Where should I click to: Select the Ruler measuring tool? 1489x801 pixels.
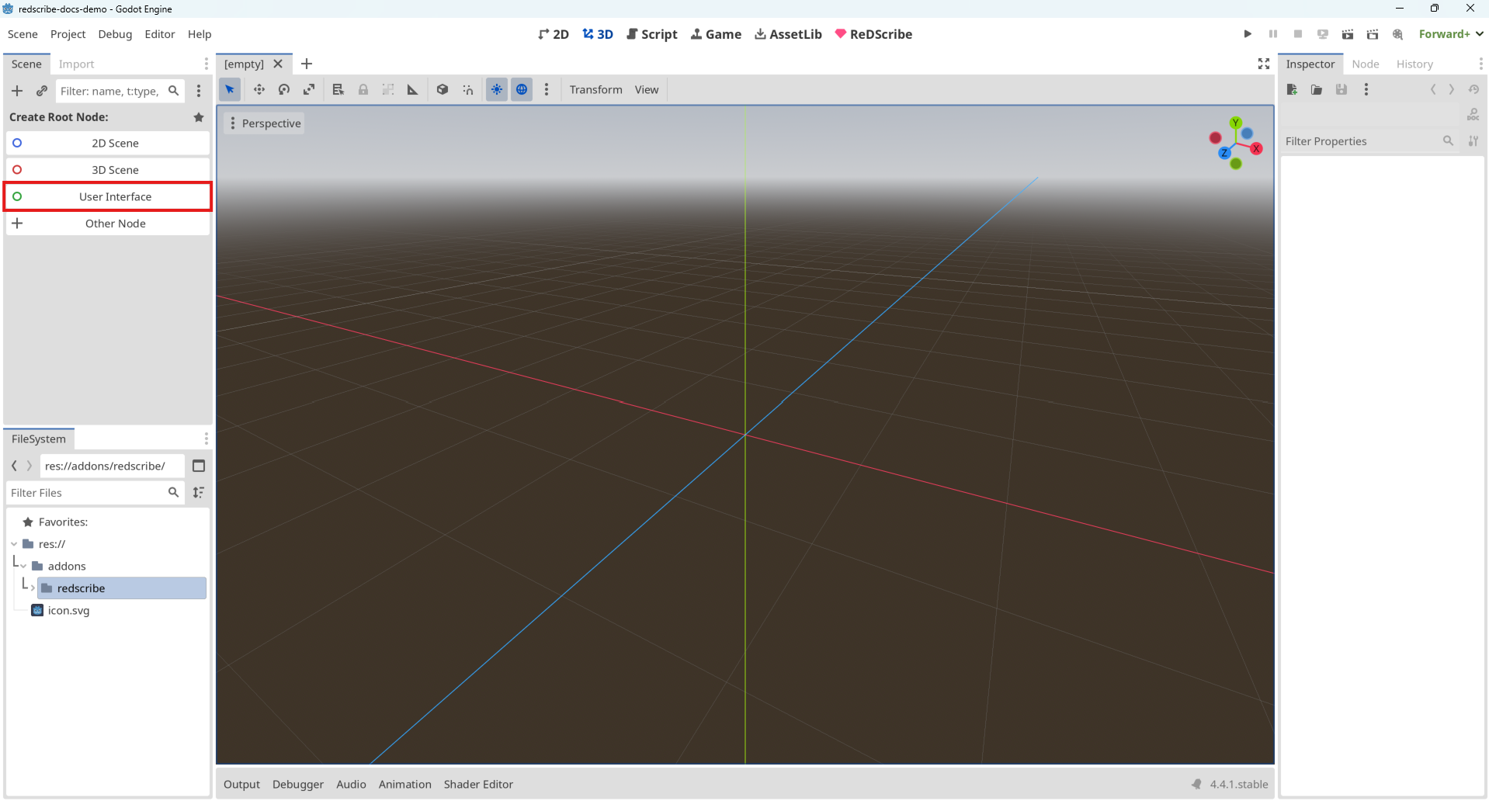(413, 89)
